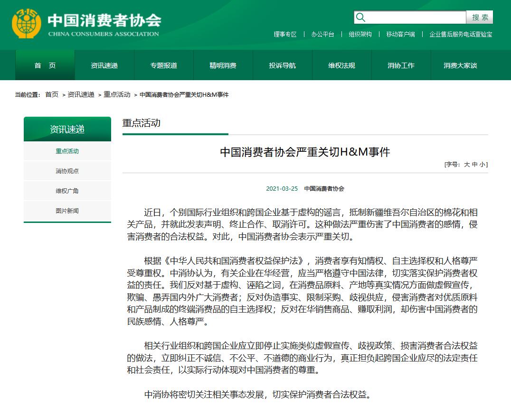Open the 理事专区 top link
Viewport: 511px width, 407px height.
tap(285, 34)
